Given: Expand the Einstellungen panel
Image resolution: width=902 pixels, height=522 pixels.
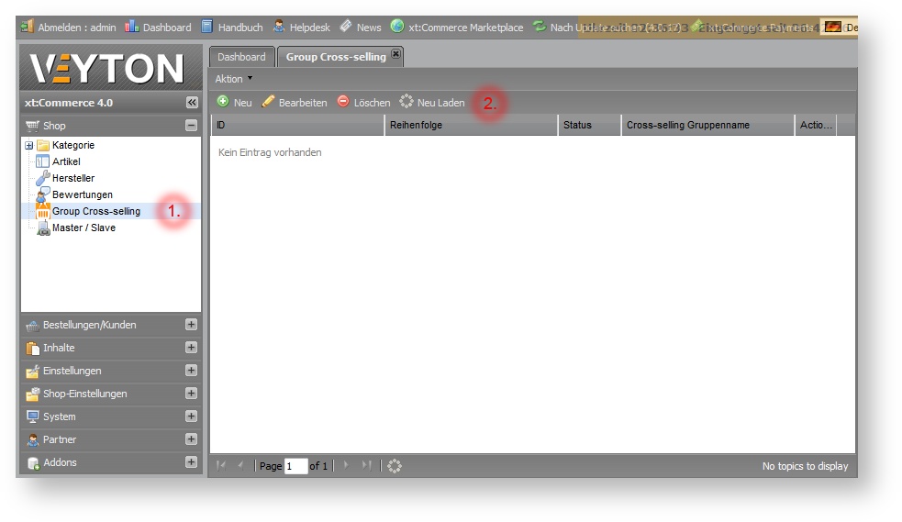Looking at the screenshot, I should pos(191,371).
